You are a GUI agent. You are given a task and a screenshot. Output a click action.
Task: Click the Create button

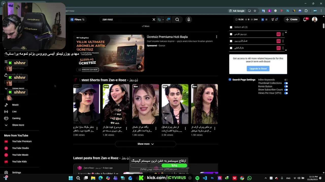291,19
